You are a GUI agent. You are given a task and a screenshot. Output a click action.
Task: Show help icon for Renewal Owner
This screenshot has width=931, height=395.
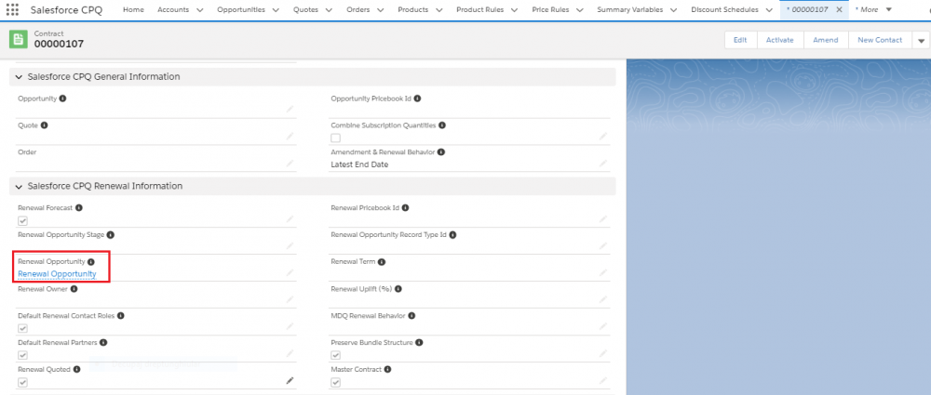click(74, 289)
